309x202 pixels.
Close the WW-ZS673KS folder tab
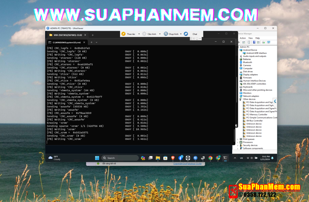pyautogui.click(x=85, y=35)
